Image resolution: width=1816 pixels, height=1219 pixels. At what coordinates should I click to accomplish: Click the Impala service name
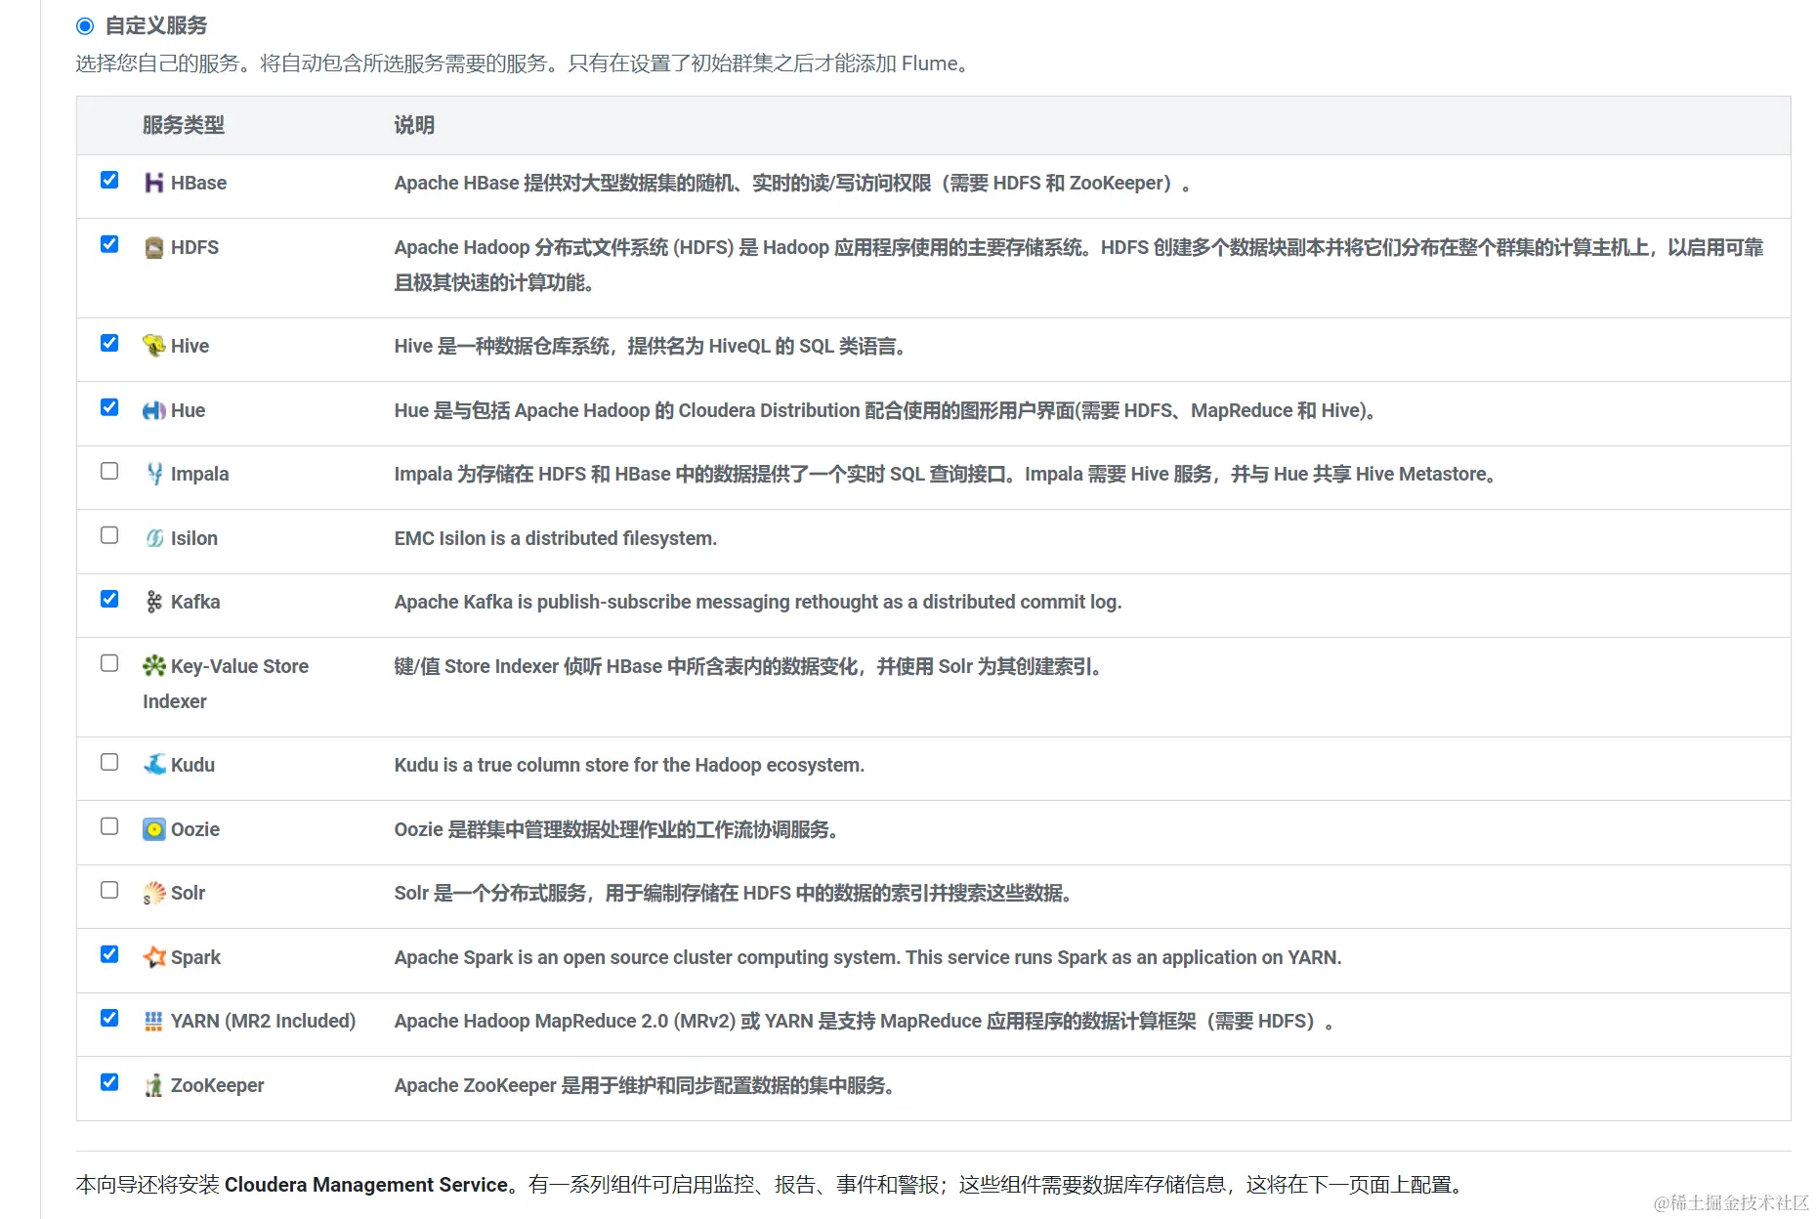(199, 474)
